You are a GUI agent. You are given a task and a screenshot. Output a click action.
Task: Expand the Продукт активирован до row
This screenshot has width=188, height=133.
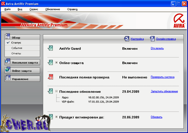point(57,117)
